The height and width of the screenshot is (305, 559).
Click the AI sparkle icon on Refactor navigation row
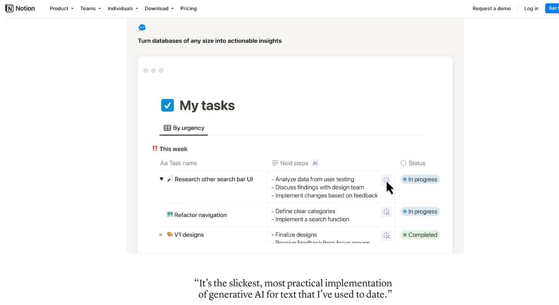coord(386,211)
